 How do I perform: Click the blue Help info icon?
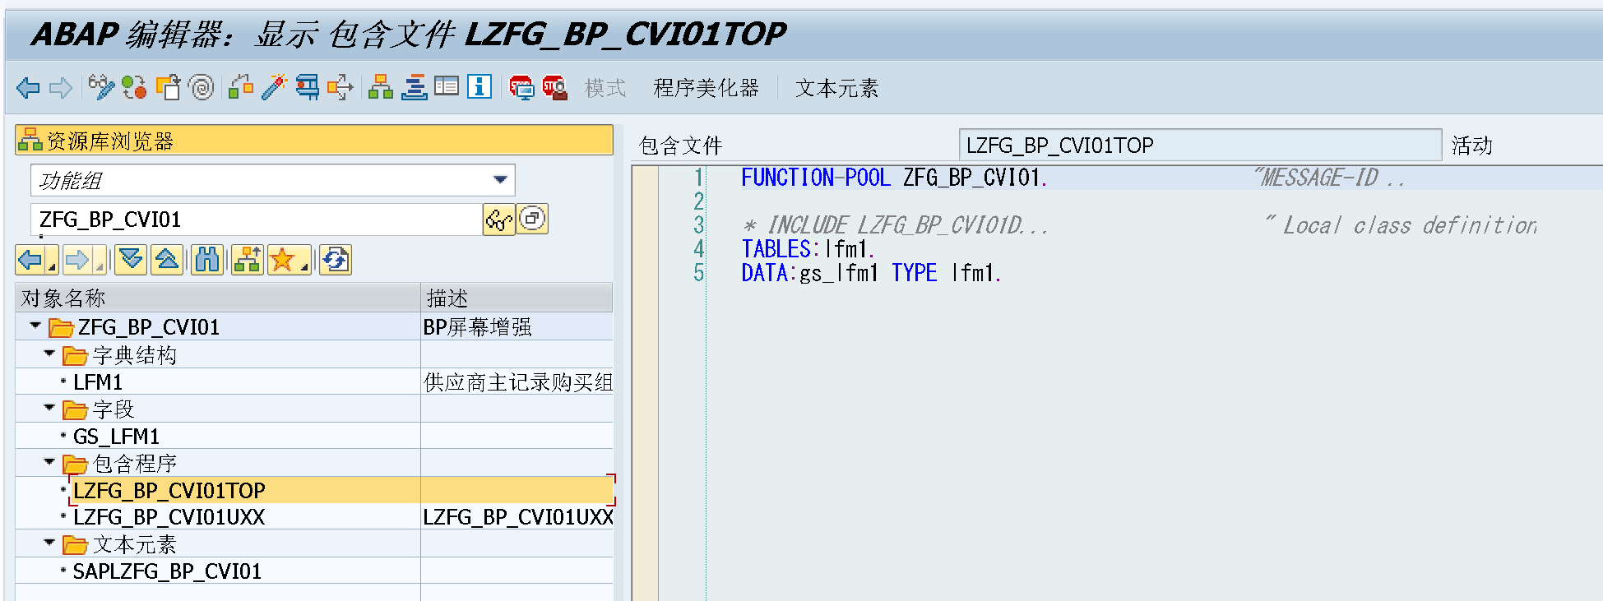480,86
